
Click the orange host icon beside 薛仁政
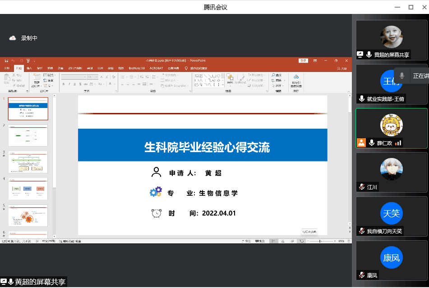(361, 143)
